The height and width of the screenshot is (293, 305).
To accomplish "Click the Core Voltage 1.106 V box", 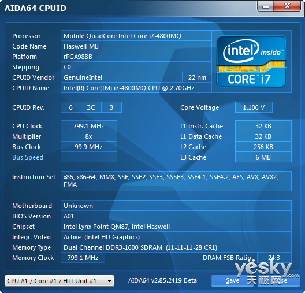I will coord(254,107).
